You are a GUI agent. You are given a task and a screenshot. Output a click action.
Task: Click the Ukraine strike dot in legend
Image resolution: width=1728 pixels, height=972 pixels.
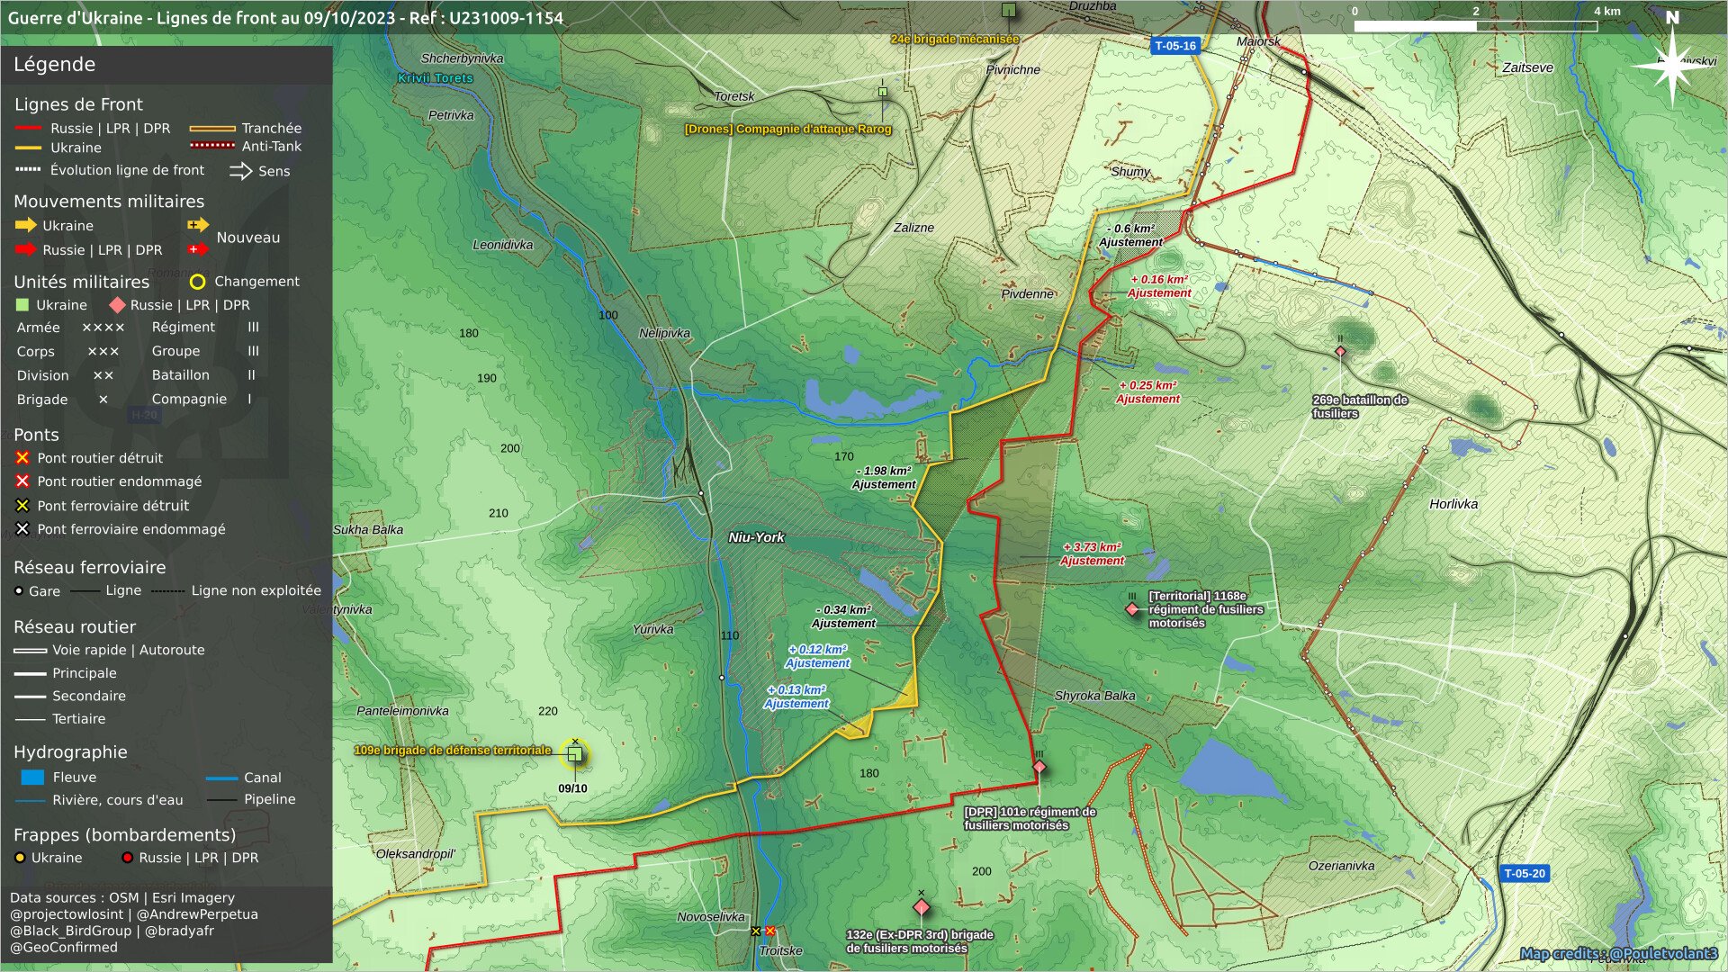20,858
